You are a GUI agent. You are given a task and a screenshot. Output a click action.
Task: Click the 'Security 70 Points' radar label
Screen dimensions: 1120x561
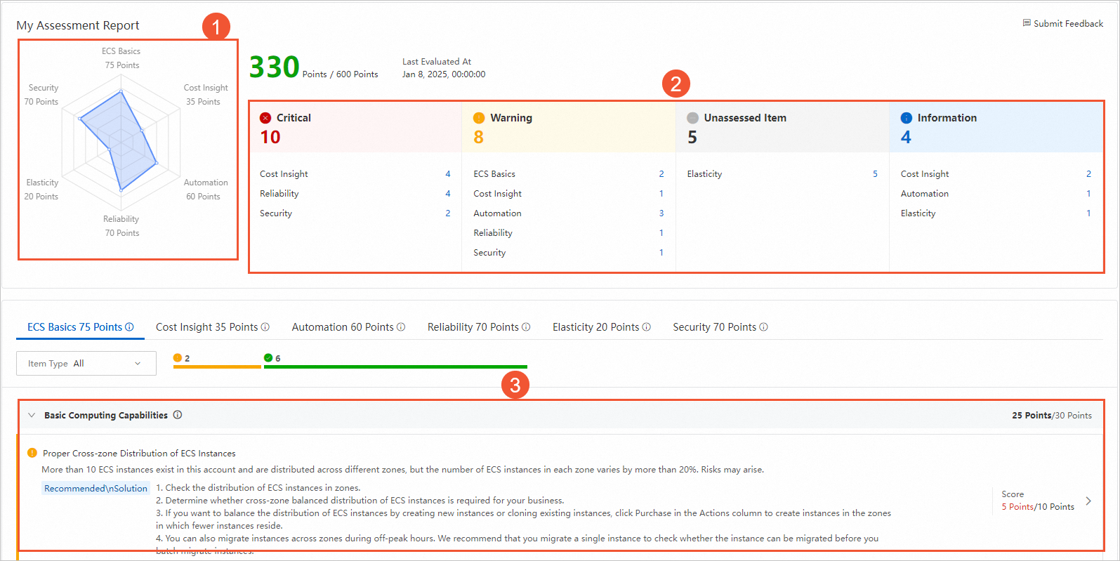point(41,95)
